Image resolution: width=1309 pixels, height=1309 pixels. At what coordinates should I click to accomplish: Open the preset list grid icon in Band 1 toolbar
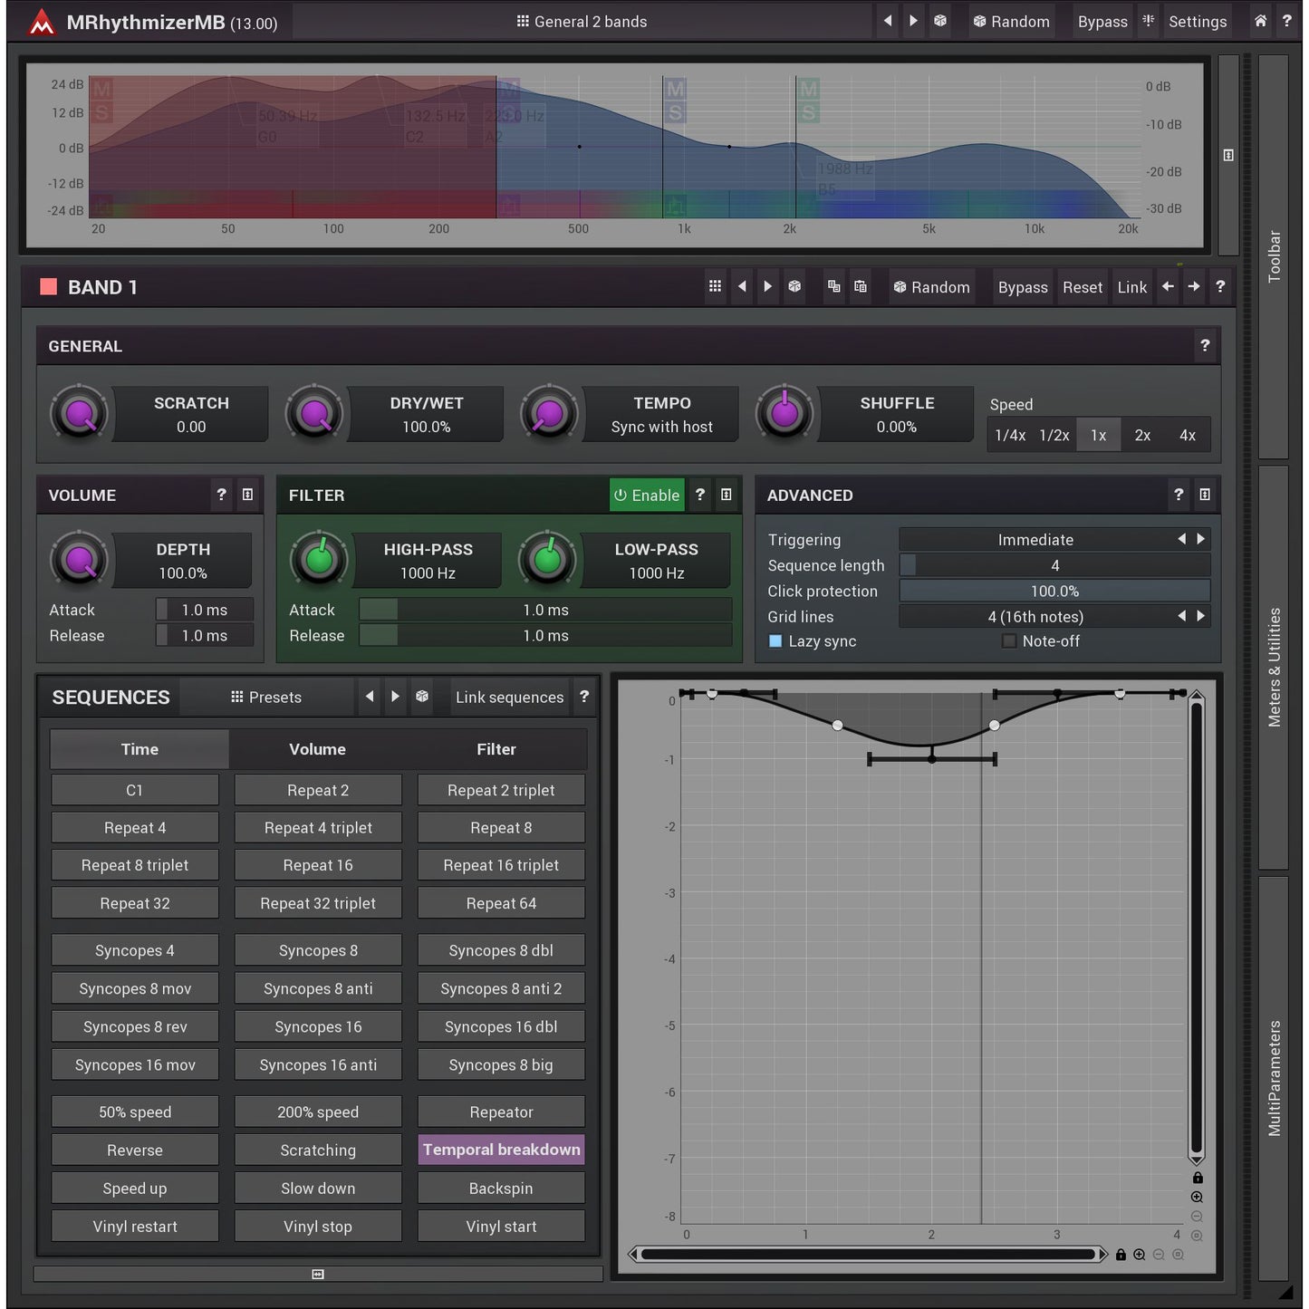(715, 286)
